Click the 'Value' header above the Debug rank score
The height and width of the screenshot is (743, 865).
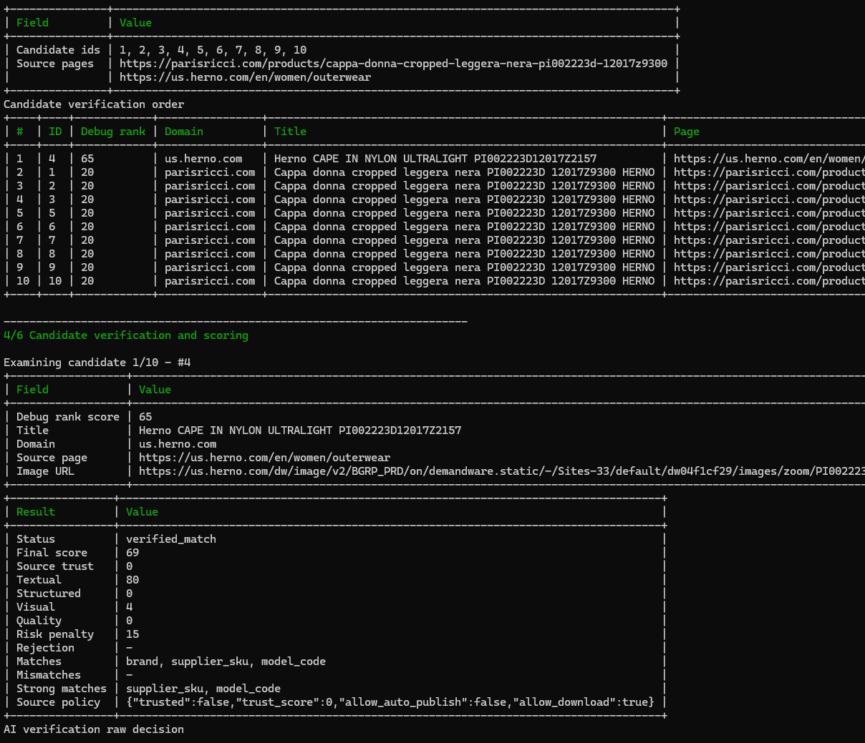(x=155, y=390)
